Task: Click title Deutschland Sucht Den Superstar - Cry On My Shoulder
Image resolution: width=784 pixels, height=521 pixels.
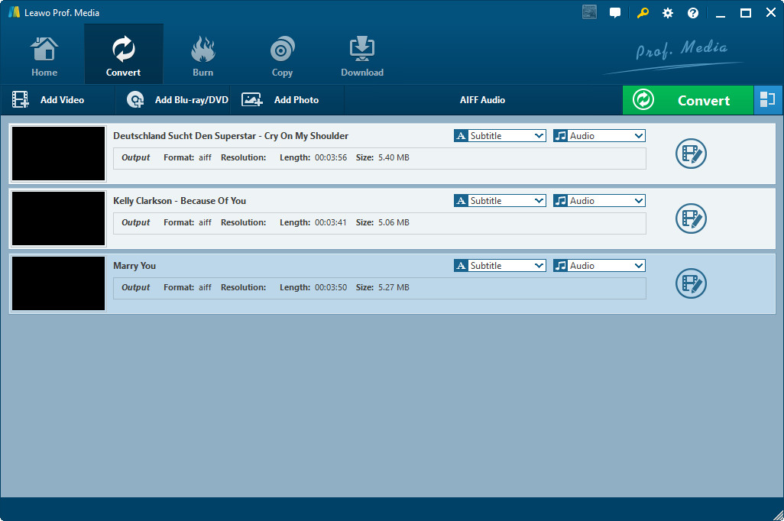Action: pos(231,136)
